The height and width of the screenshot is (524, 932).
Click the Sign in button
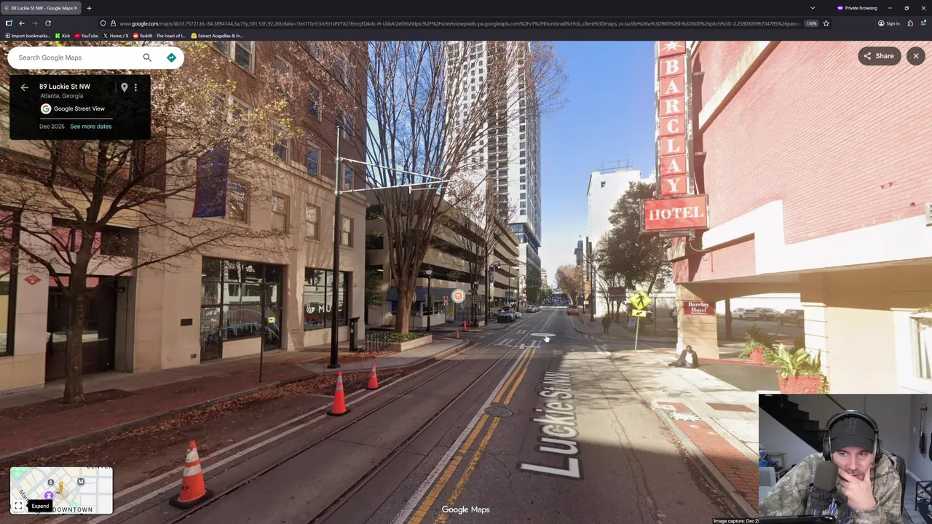click(x=889, y=23)
